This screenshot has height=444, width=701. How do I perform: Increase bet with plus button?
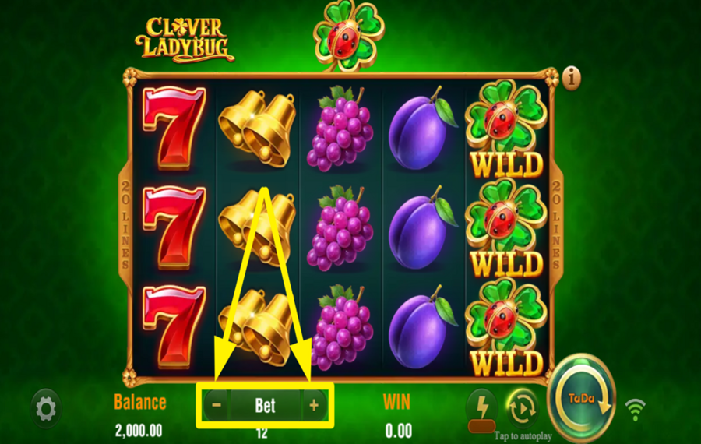click(314, 405)
